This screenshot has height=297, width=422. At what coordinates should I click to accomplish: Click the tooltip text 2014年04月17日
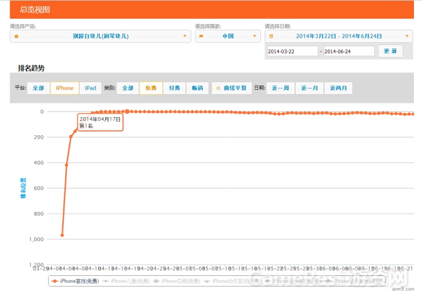coord(100,119)
